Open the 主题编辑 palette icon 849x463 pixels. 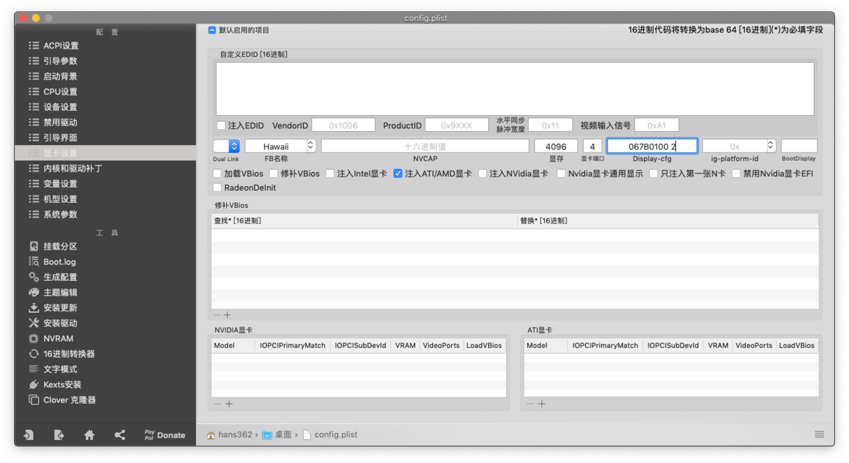34,292
